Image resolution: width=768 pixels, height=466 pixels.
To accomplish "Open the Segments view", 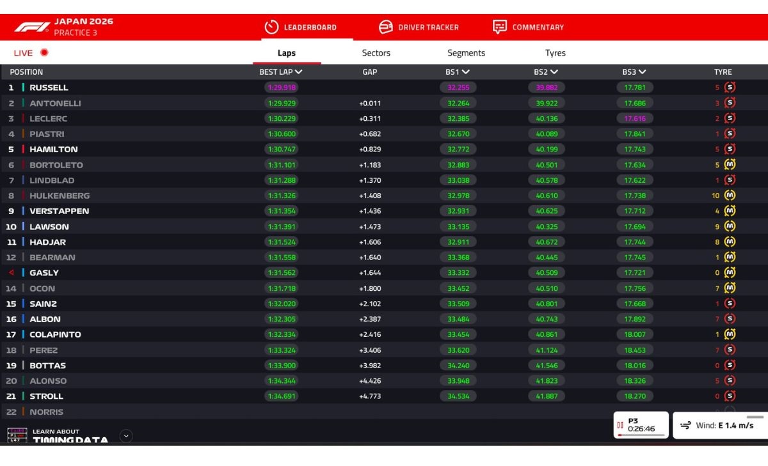I will point(466,52).
